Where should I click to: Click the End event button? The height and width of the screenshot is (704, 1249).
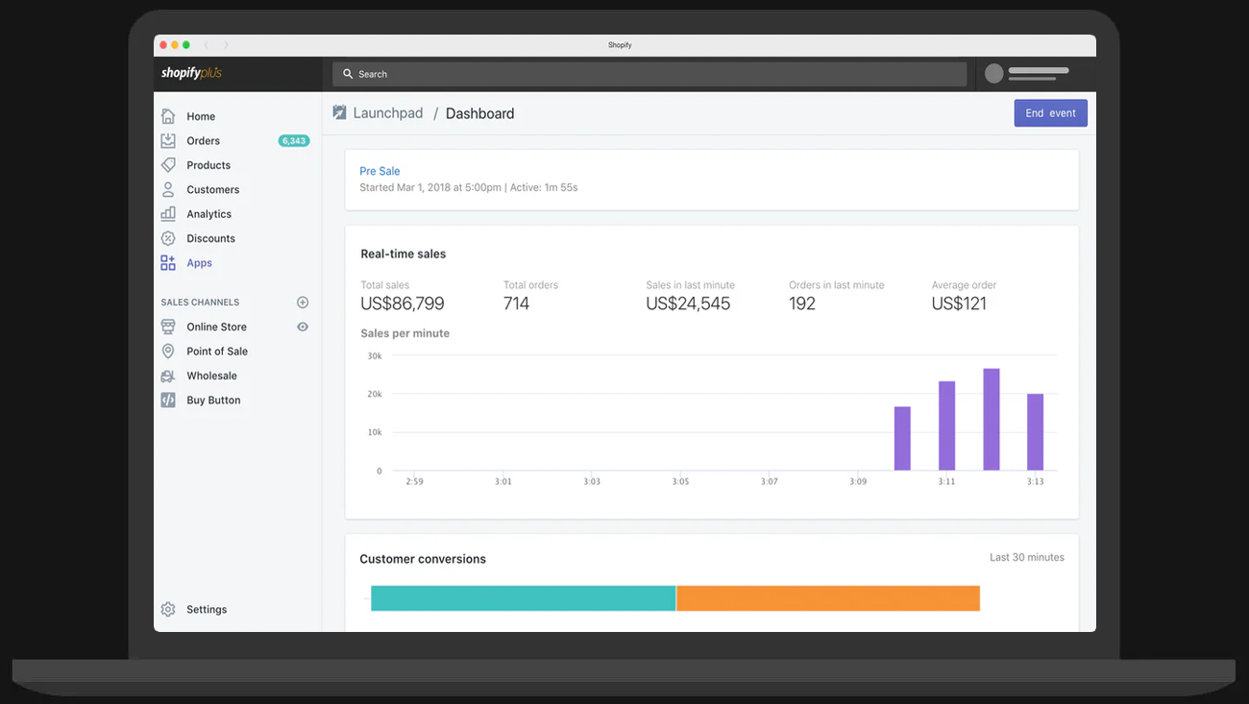[x=1050, y=113]
